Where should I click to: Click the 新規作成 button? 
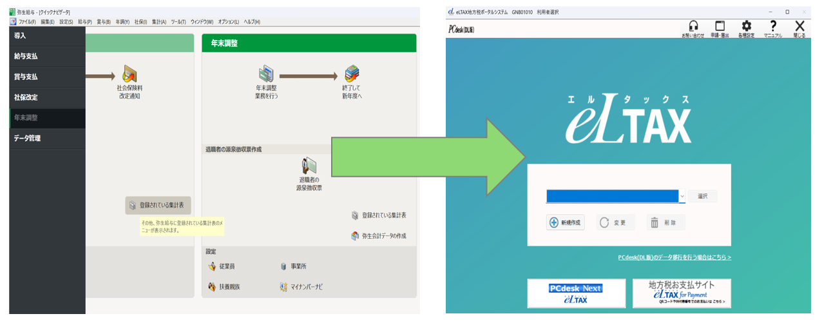[x=566, y=222]
